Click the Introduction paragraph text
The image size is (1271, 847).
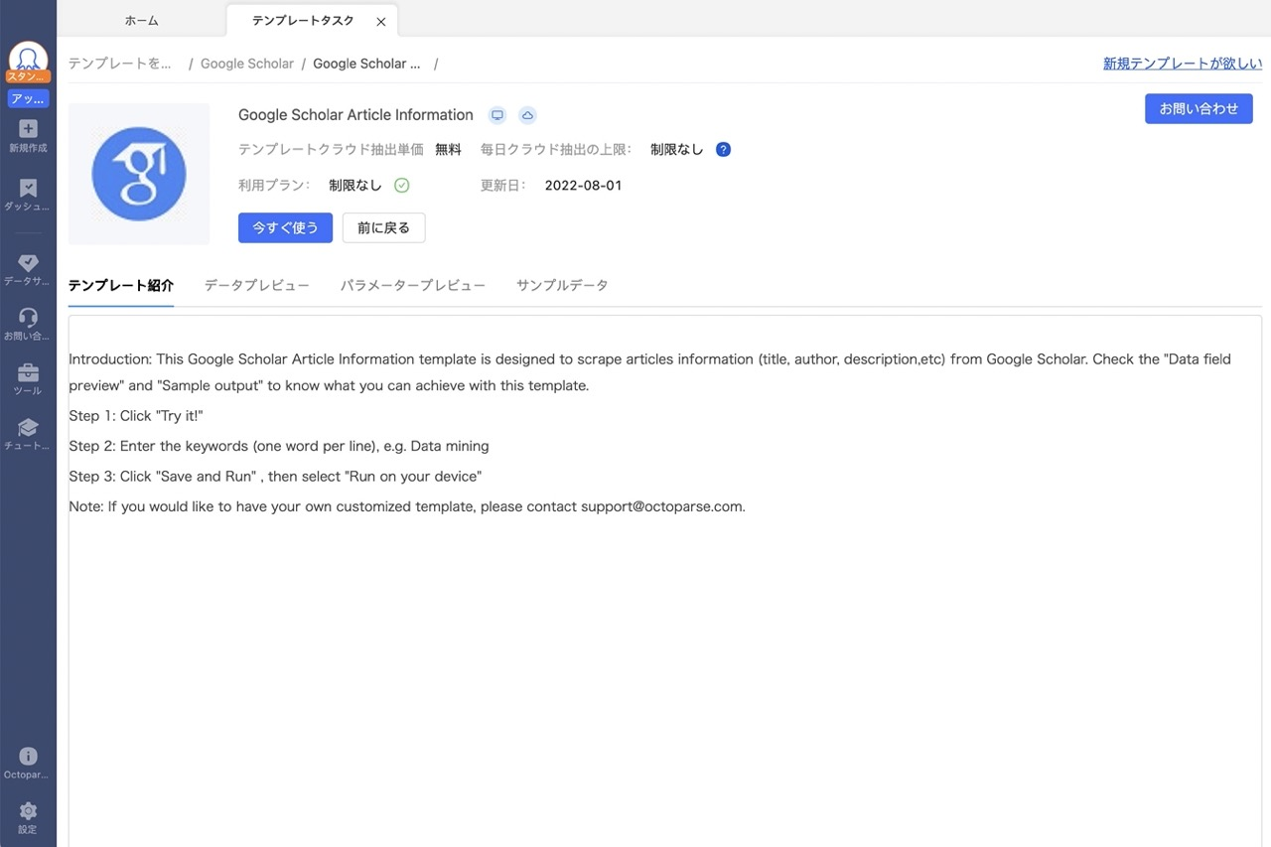click(649, 372)
